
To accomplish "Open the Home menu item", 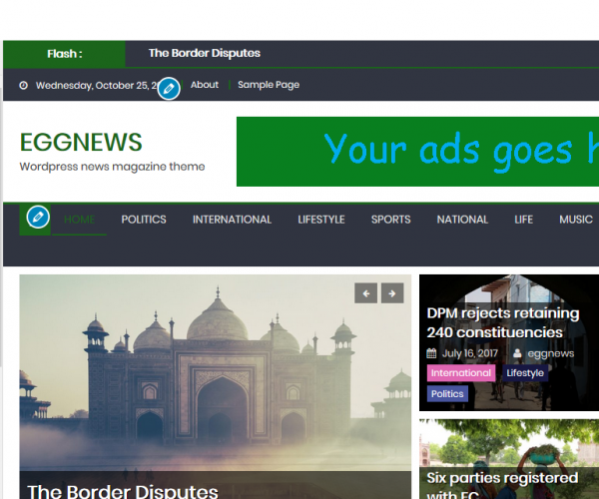I will tap(79, 220).
